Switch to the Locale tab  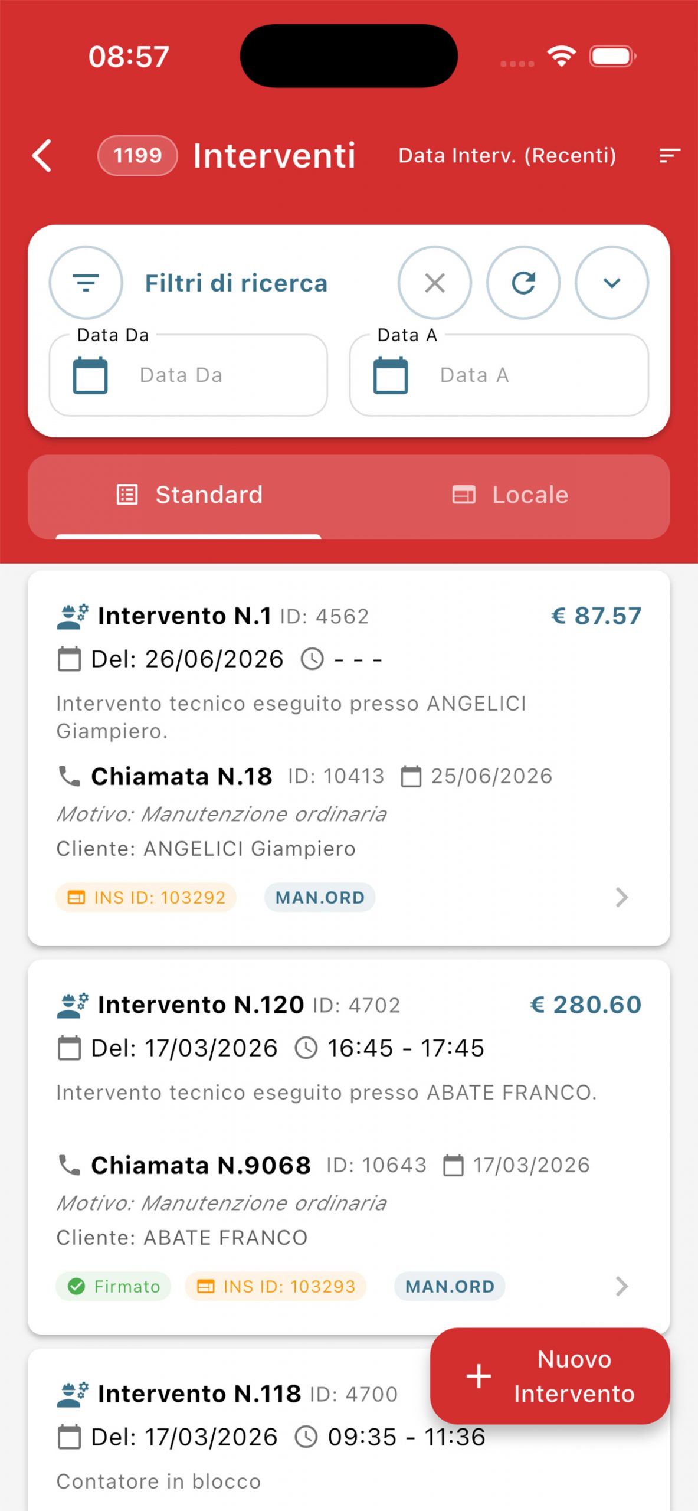coord(510,495)
